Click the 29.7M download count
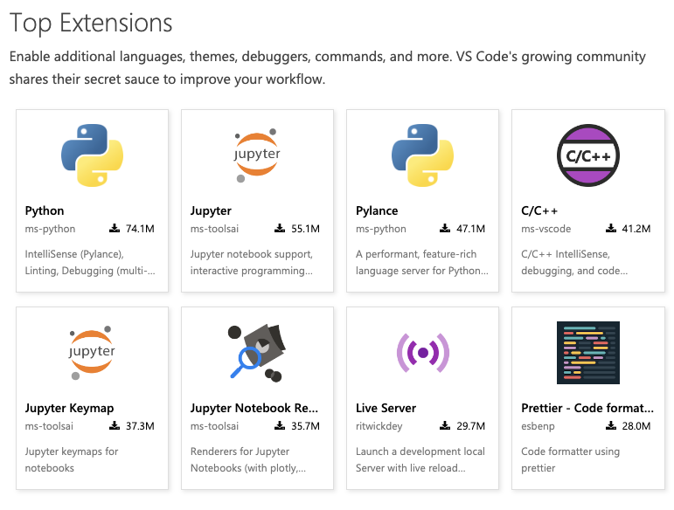 pos(470,426)
